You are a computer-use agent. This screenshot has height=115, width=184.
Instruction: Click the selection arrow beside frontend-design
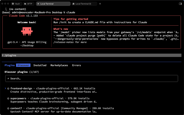coord(5,88)
